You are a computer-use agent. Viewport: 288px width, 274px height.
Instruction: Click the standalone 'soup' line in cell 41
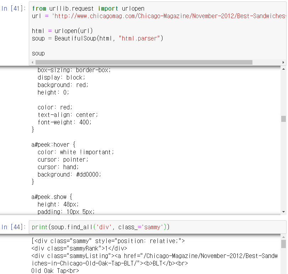point(38,53)
